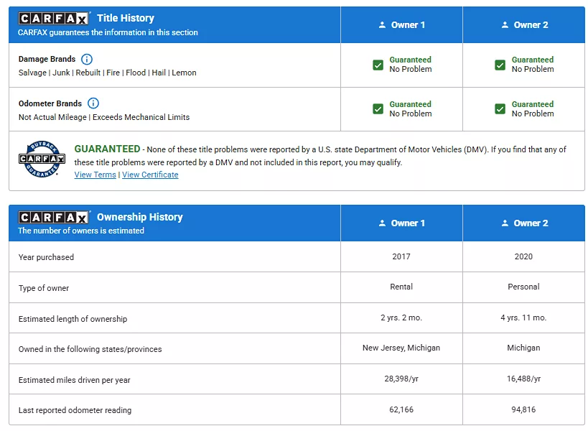Click the 94,816 odometer reading value

[523, 410]
